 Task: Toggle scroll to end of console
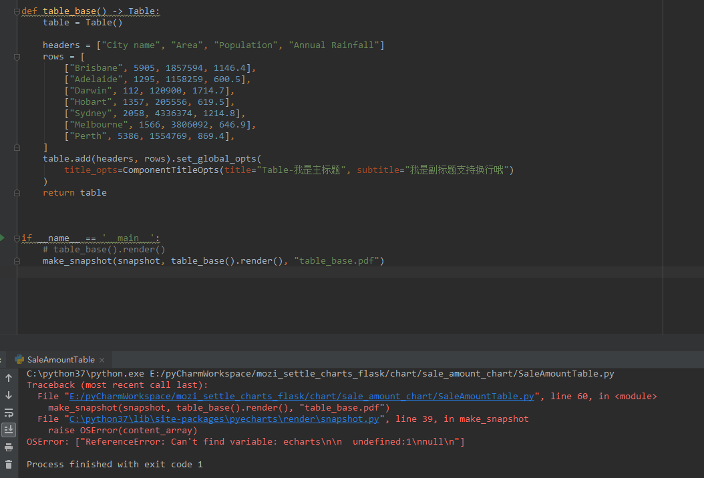pos(9,429)
